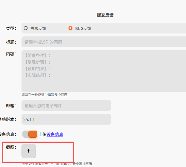This screenshot has height=167, width=186.
Task: Click the 邮箱 label
Action: click(x=11, y=106)
